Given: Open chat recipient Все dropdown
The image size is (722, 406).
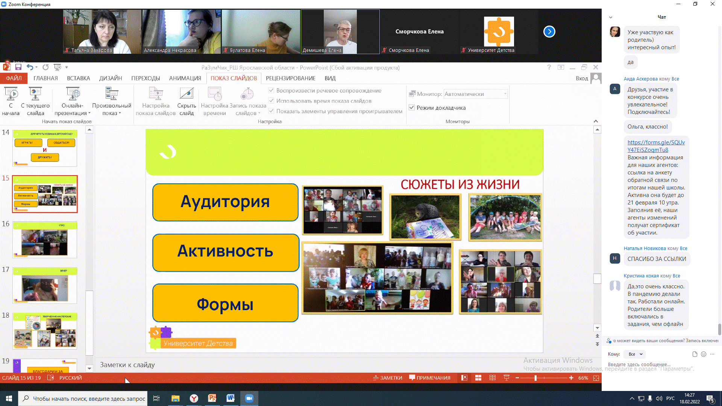Looking at the screenshot, I should pyautogui.click(x=635, y=354).
